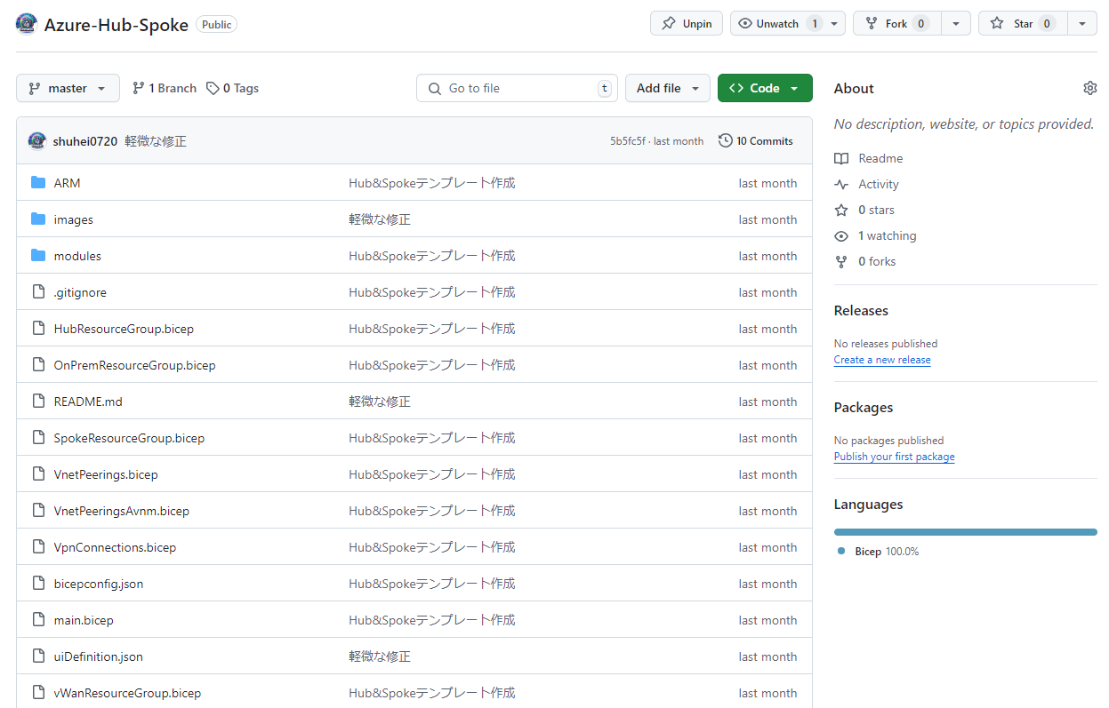
Task: Open the VpnConnections.bicep file
Action: click(x=115, y=547)
